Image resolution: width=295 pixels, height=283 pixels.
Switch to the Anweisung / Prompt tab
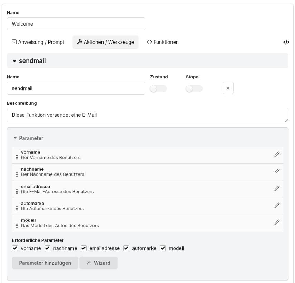coord(38,42)
